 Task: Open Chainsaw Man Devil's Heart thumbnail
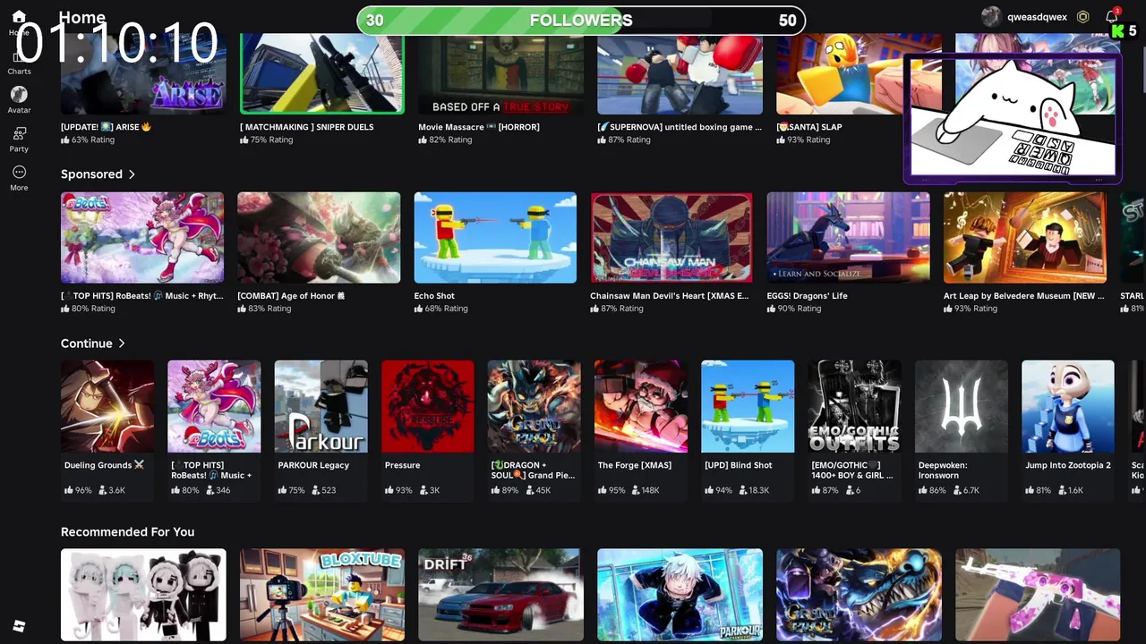671,238
